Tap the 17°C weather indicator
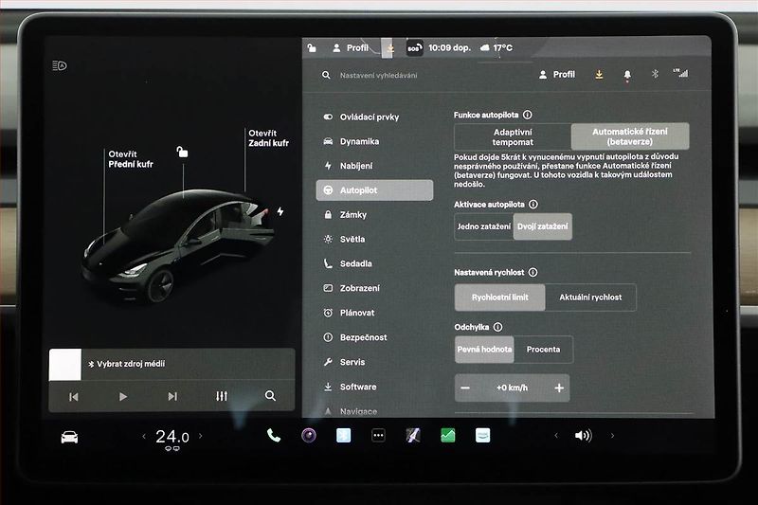The height and width of the screenshot is (505, 758). coord(496,47)
